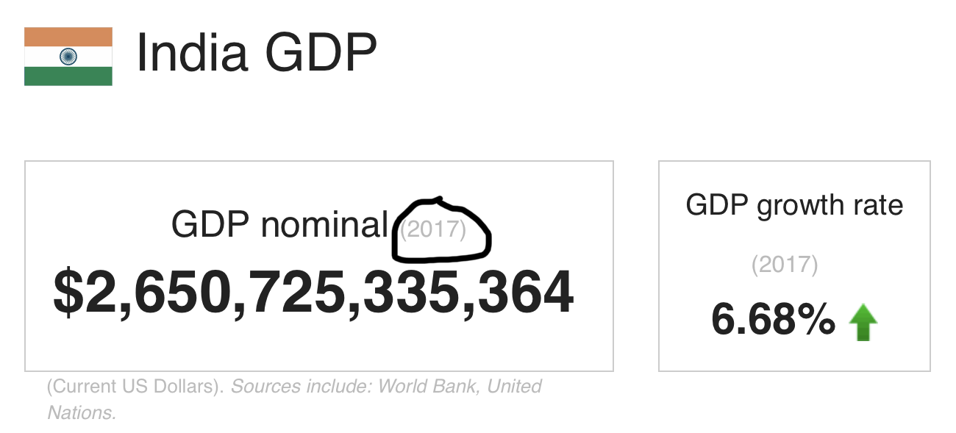The image size is (956, 433).
Task: Click the circled 2017 year label
Action: pos(433,230)
